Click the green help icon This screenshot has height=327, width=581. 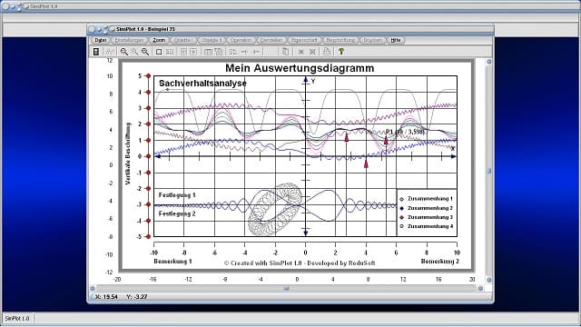tap(341, 52)
